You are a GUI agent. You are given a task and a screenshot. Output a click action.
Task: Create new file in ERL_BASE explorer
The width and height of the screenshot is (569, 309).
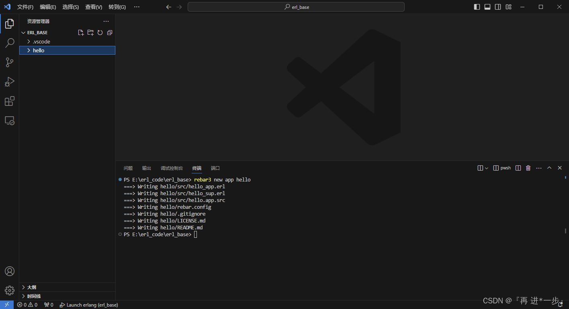point(81,33)
